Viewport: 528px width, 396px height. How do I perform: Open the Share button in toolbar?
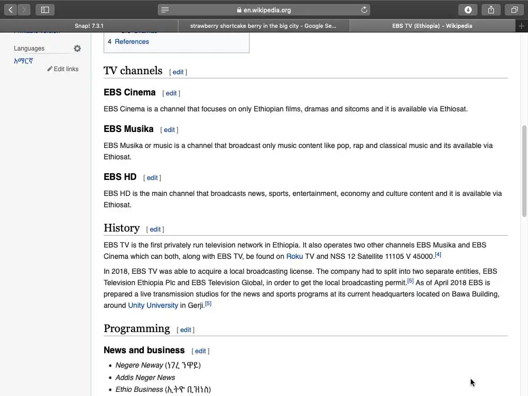(x=491, y=10)
